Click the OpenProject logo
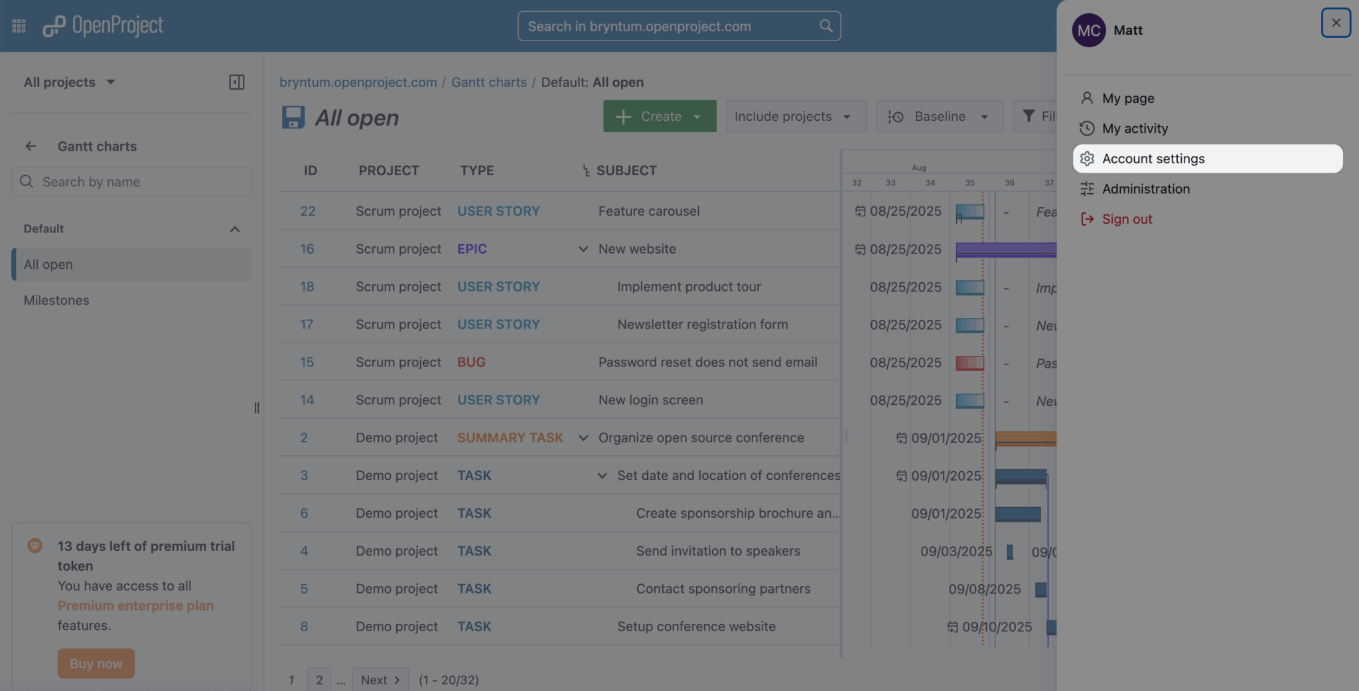Viewport: 1359px width, 691px height. click(103, 26)
